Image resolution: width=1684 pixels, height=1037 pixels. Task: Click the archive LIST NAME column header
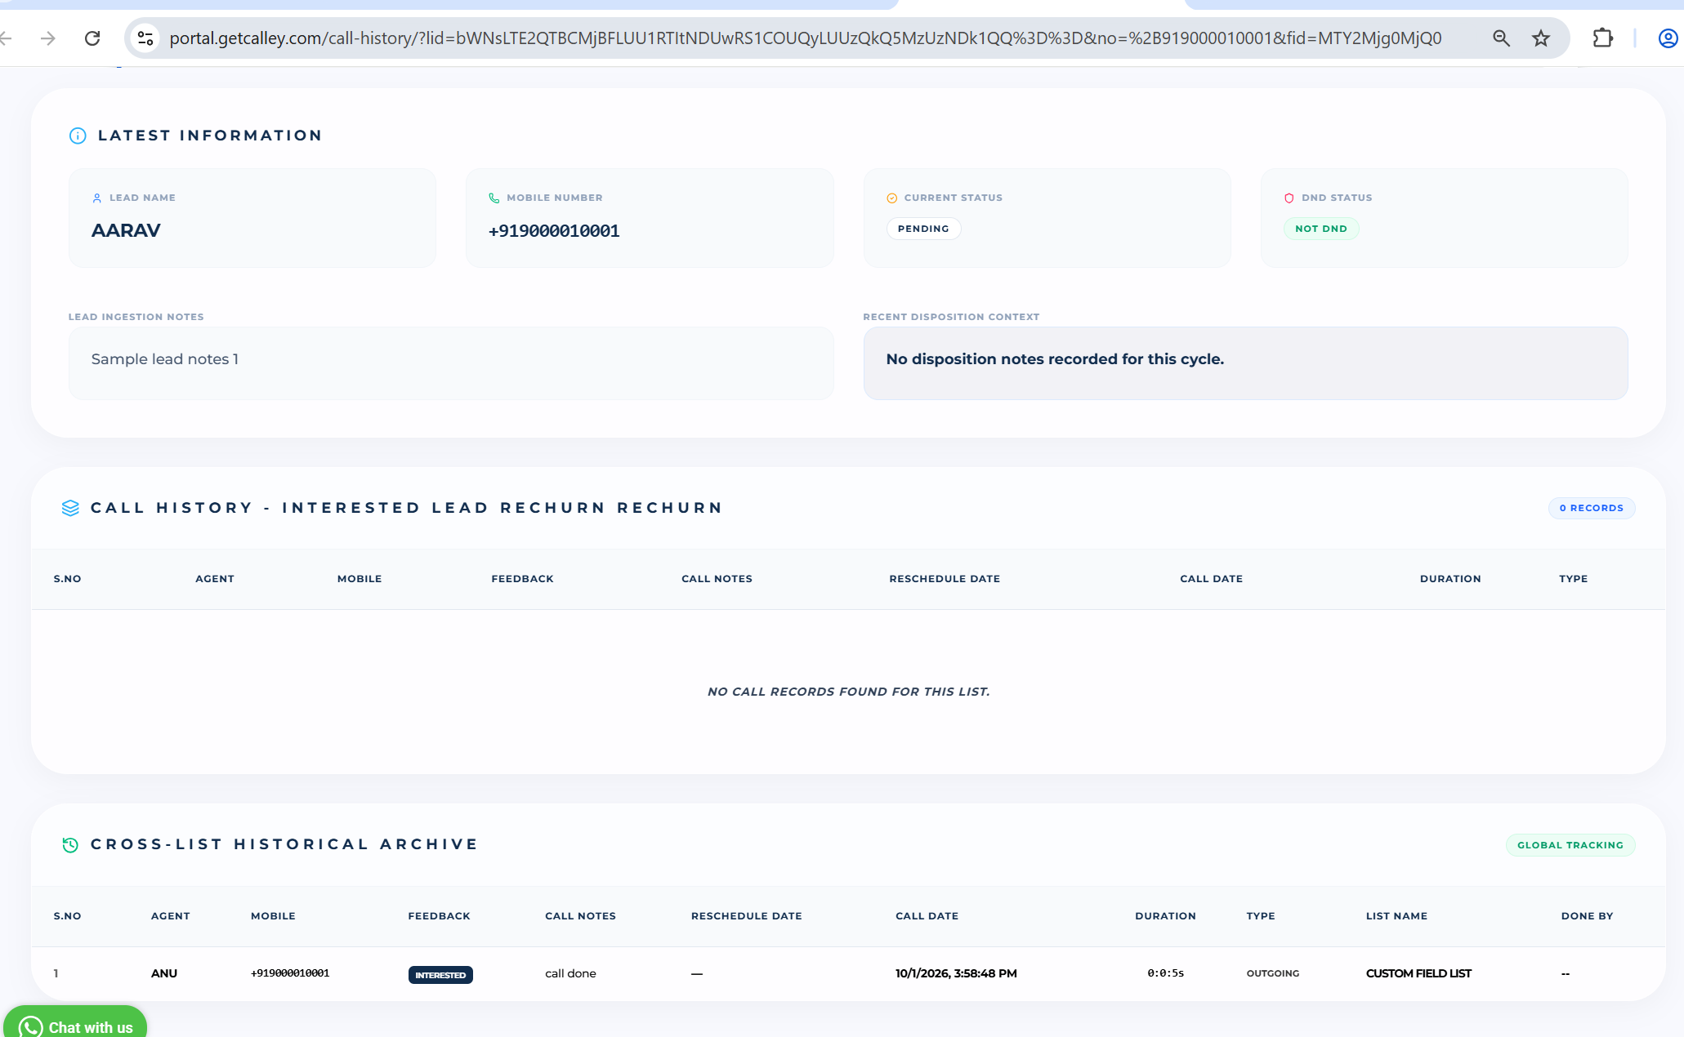pos(1396,916)
